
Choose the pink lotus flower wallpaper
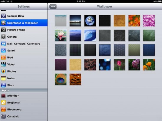point(61,35)
